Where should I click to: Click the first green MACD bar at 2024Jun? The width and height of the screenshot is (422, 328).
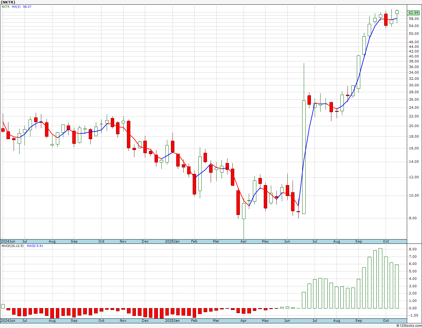coord(3,306)
